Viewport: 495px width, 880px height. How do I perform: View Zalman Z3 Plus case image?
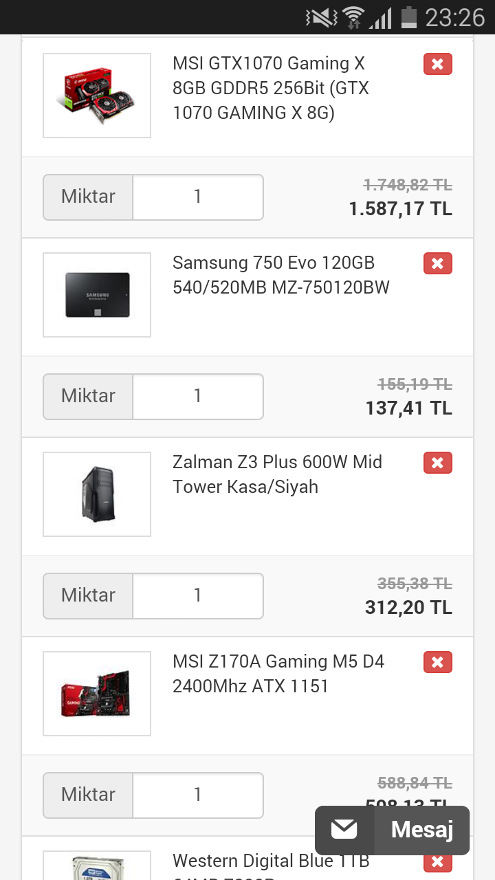coord(97,494)
